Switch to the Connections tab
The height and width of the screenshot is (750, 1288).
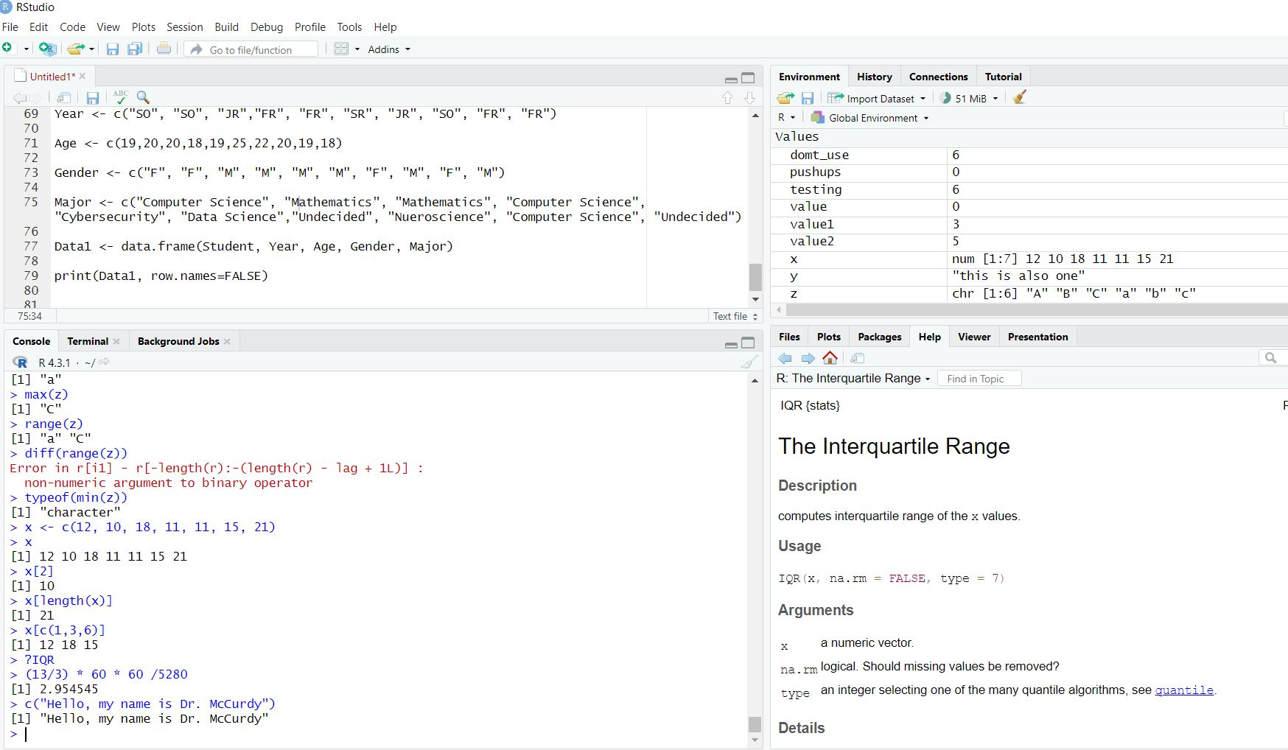tap(938, 77)
